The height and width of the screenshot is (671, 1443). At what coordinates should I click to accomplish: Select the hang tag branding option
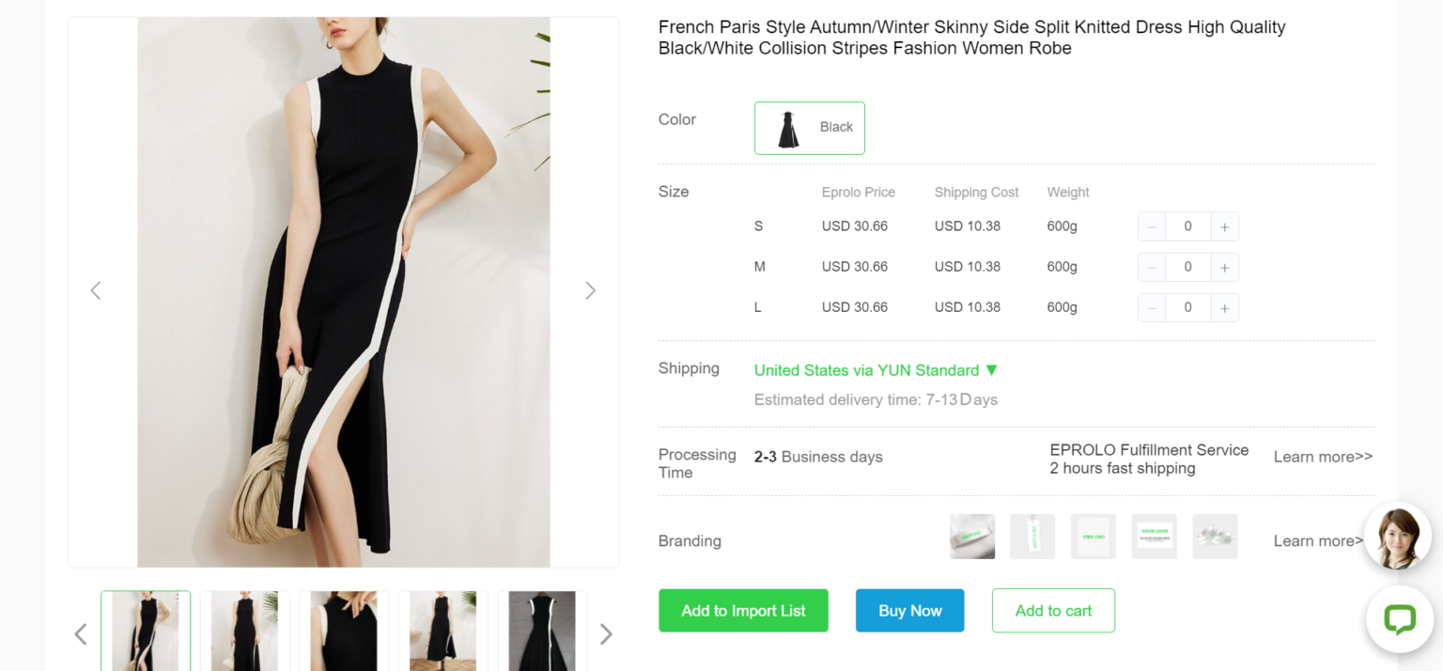(1032, 536)
